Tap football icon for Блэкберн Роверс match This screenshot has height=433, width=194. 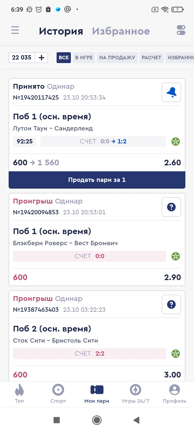(176, 256)
